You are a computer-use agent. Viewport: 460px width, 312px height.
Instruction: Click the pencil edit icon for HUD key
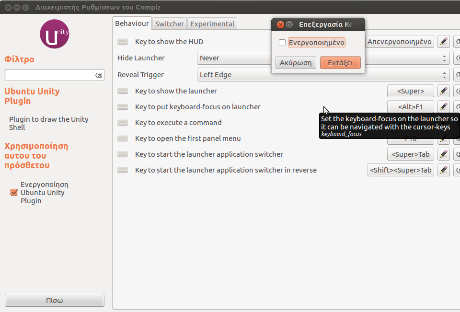[x=444, y=42]
